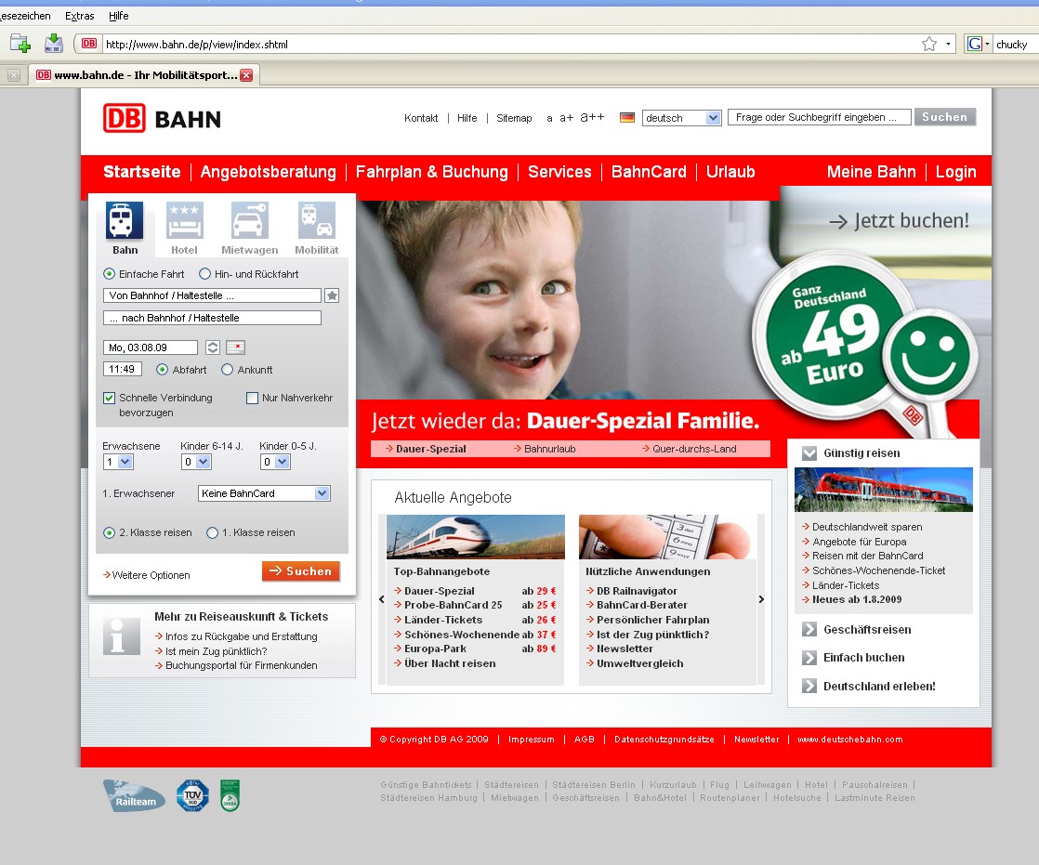
Task: Click the Google search engine icon
Action: tap(975, 44)
